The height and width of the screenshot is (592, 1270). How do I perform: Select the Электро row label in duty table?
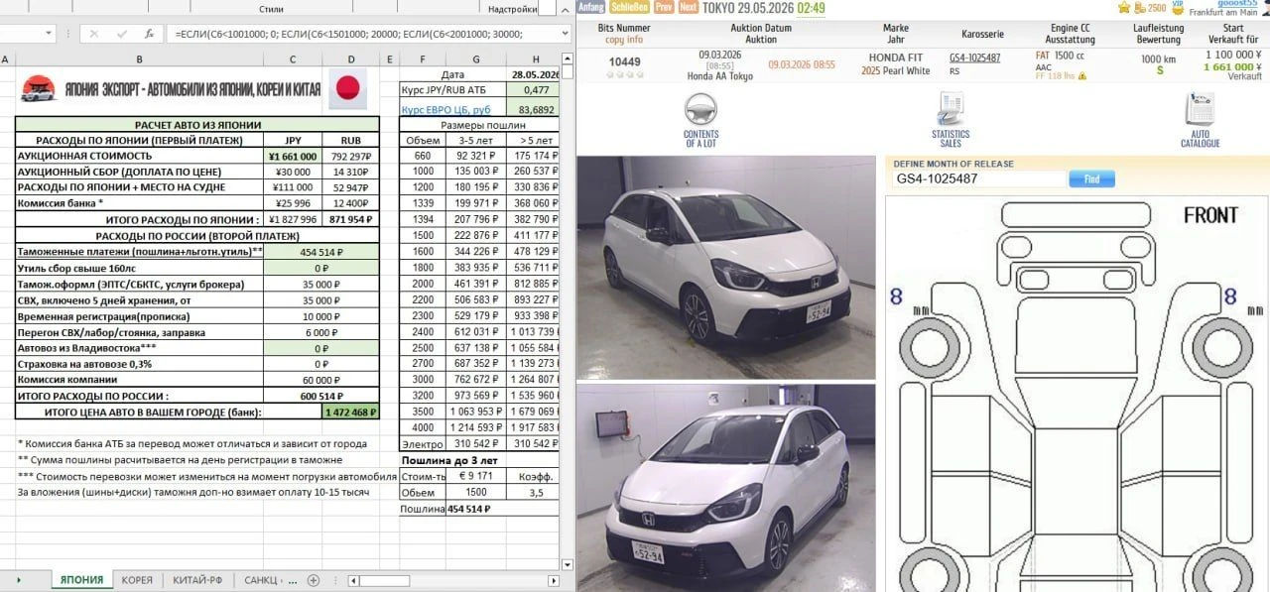[423, 443]
